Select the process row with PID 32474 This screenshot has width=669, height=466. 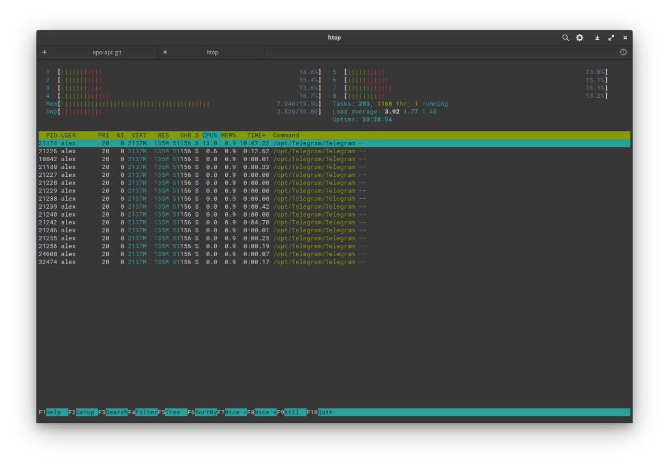334,262
